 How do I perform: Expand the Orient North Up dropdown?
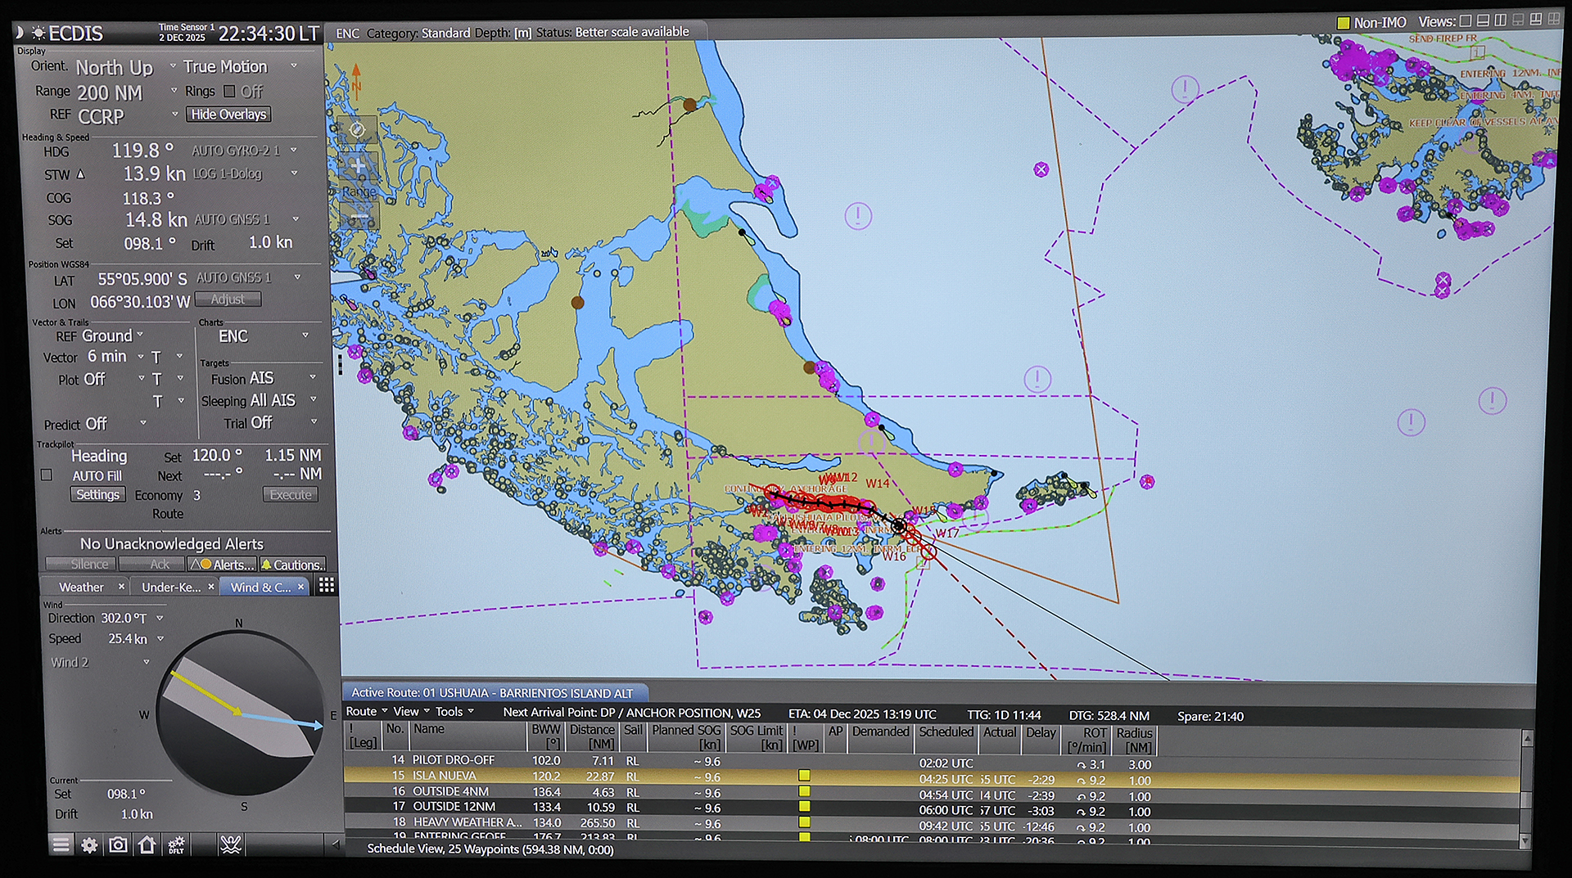click(173, 66)
